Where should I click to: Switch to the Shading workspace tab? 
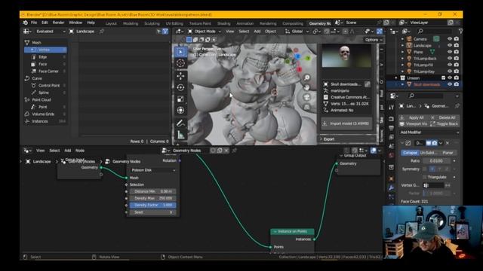tap(223, 23)
